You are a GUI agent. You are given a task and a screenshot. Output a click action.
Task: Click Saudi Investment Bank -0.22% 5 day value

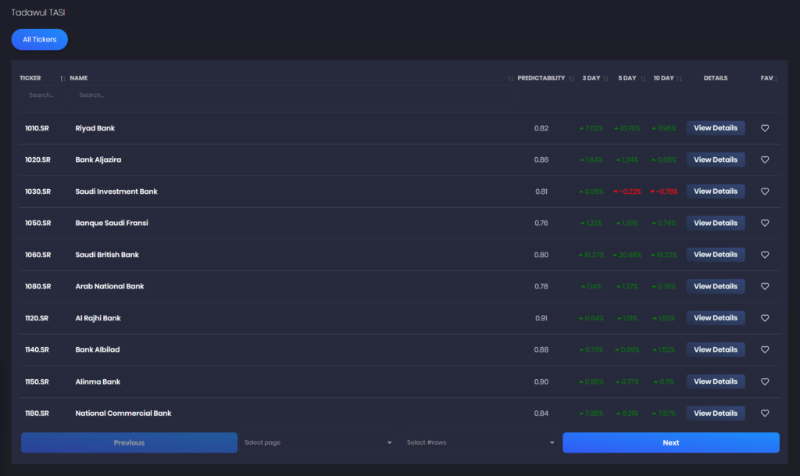click(627, 191)
